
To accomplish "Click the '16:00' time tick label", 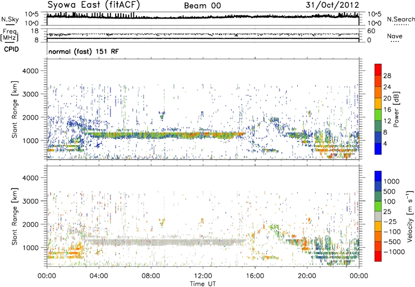I will pos(255,276).
